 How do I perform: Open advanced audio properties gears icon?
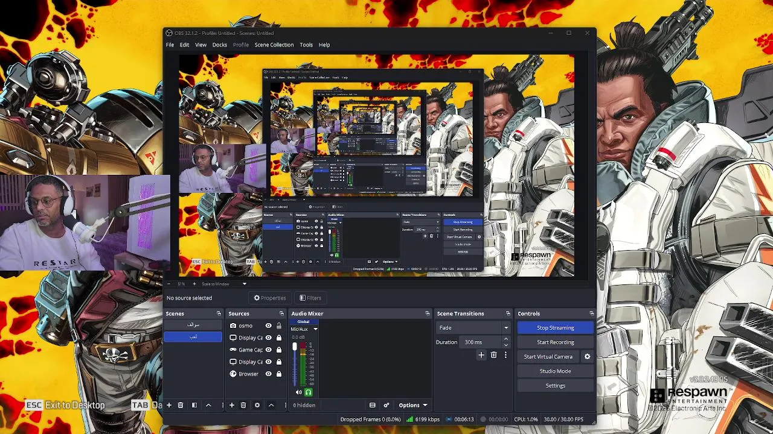pyautogui.click(x=386, y=405)
